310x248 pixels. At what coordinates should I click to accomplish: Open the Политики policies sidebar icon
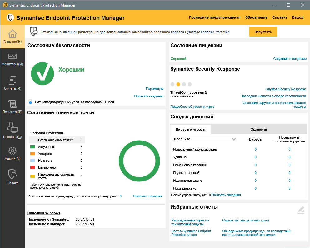(12, 104)
